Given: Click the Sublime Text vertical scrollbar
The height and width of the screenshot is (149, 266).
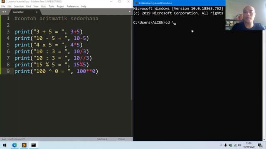Looking at the screenshot, I should pyautogui.click(x=131, y=58).
